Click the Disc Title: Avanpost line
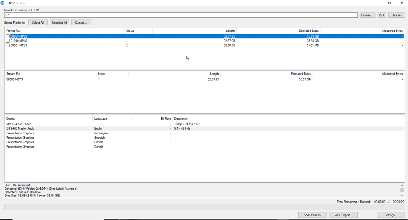 [17, 185]
